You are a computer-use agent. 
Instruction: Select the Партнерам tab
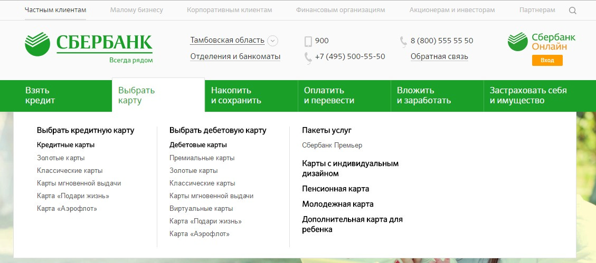(537, 10)
